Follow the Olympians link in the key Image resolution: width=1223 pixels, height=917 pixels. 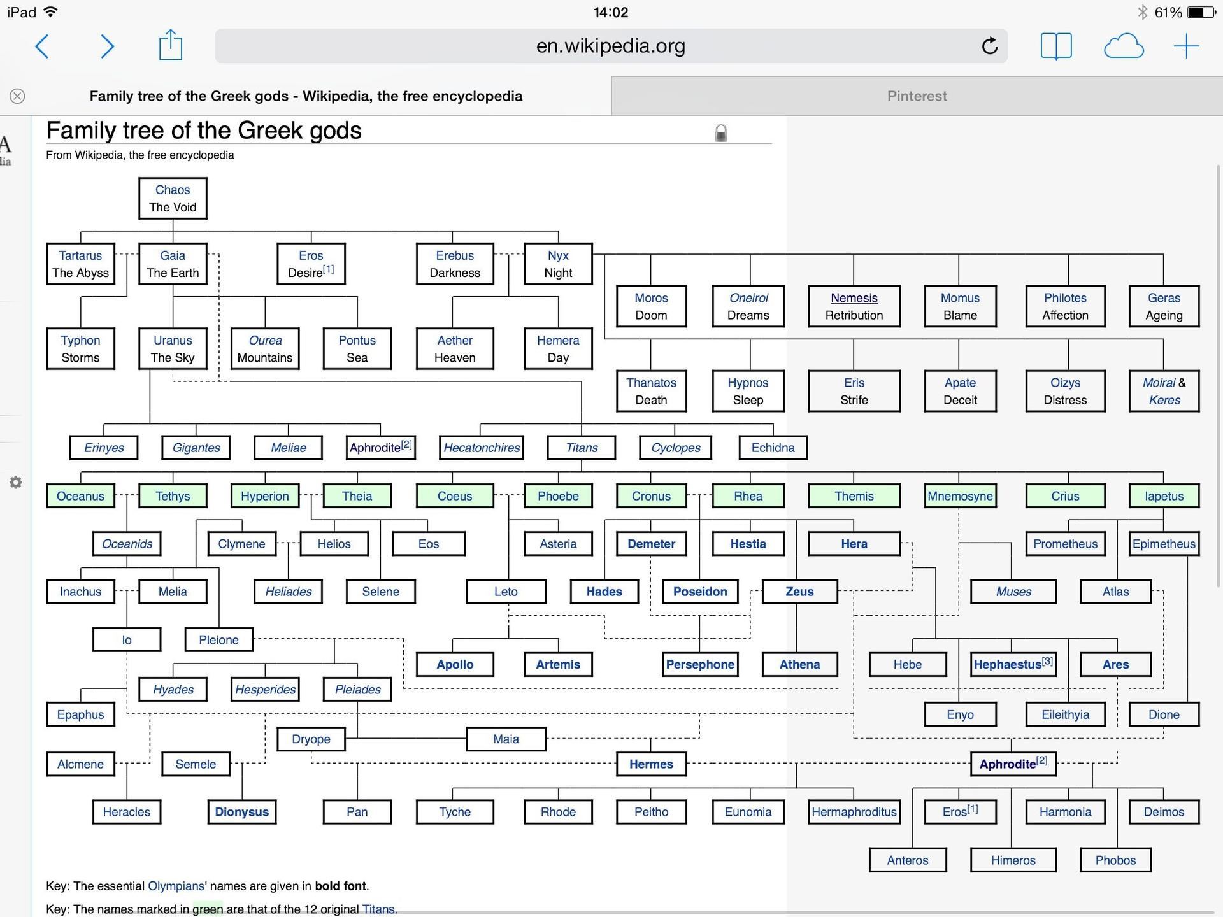[x=176, y=886]
